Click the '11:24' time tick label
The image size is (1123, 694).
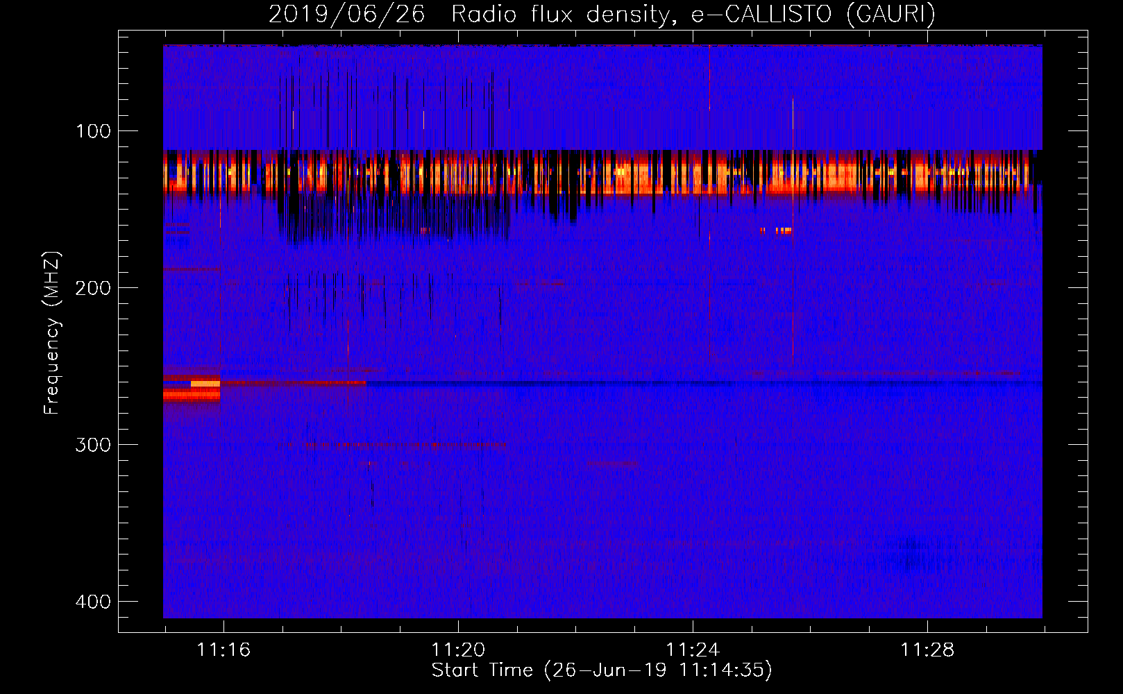click(x=693, y=650)
